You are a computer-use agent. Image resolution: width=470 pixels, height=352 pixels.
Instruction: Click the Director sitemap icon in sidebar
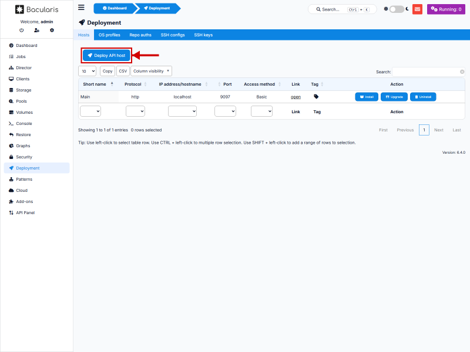[x=11, y=67]
